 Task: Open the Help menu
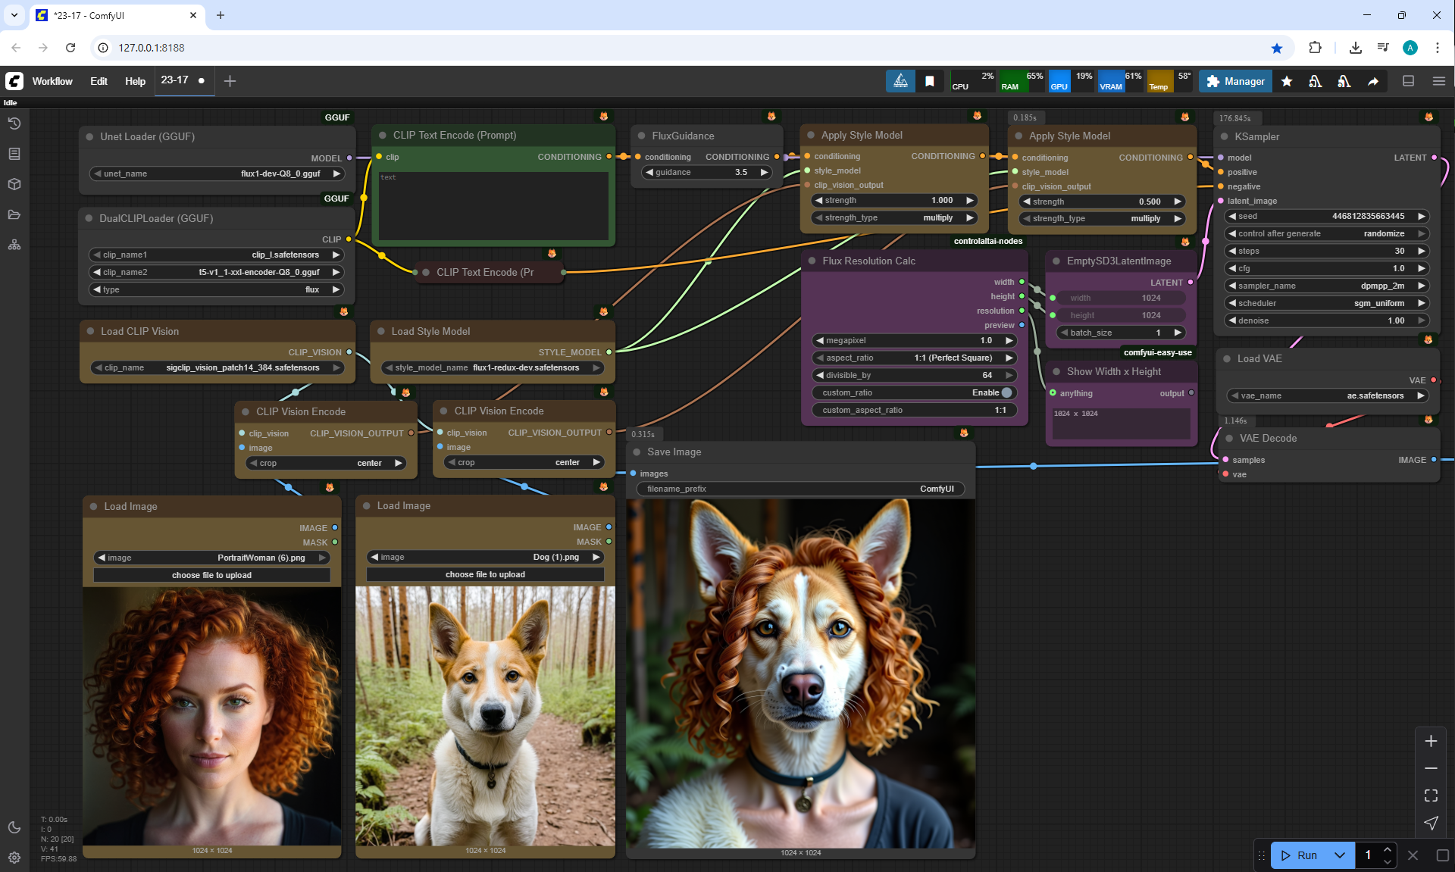pyautogui.click(x=135, y=81)
